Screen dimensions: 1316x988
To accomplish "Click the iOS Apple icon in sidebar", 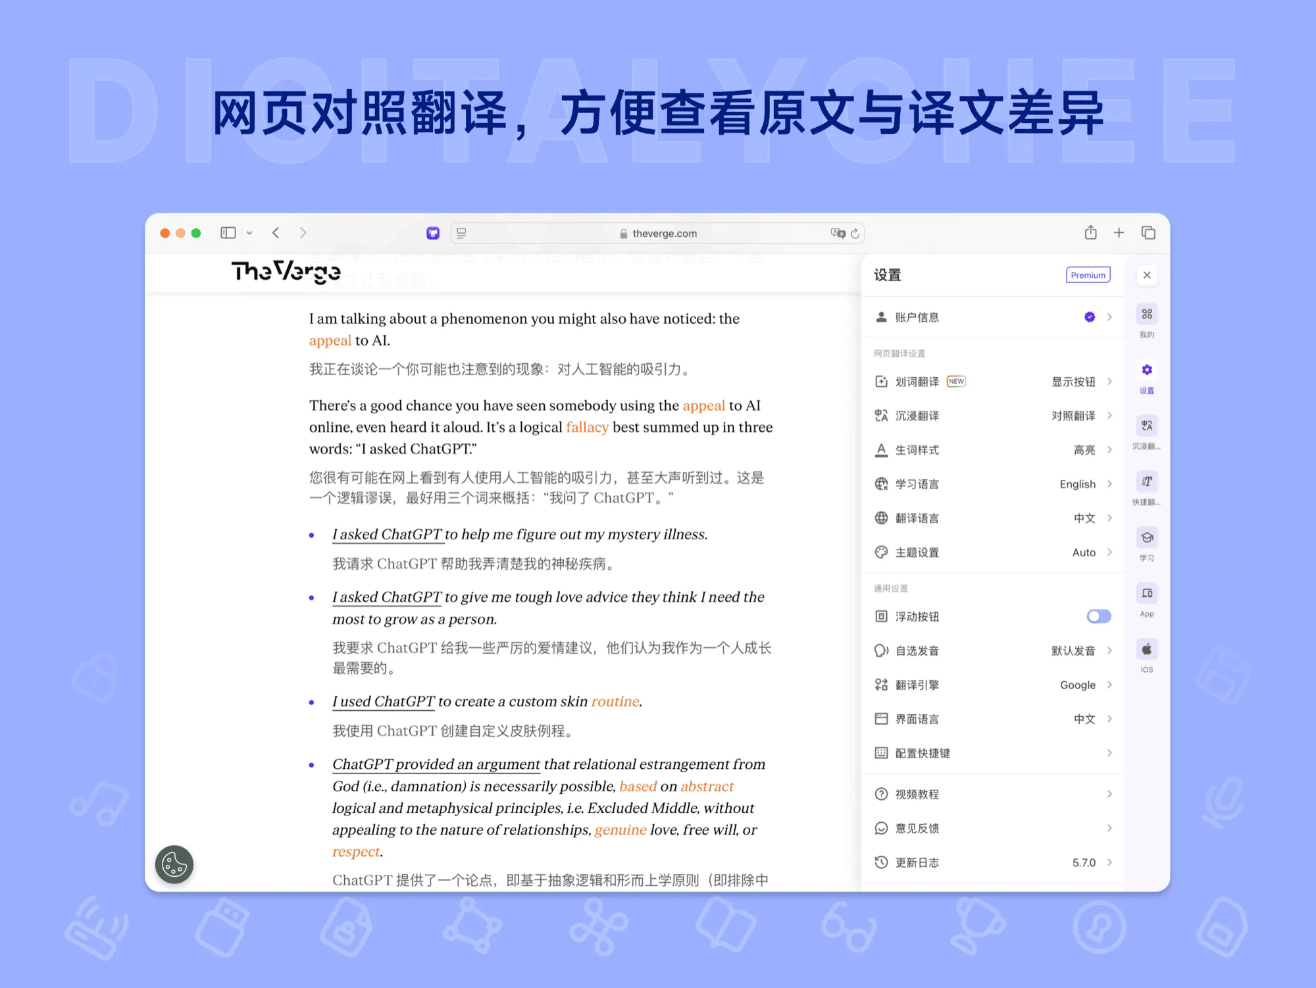I will click(x=1147, y=650).
